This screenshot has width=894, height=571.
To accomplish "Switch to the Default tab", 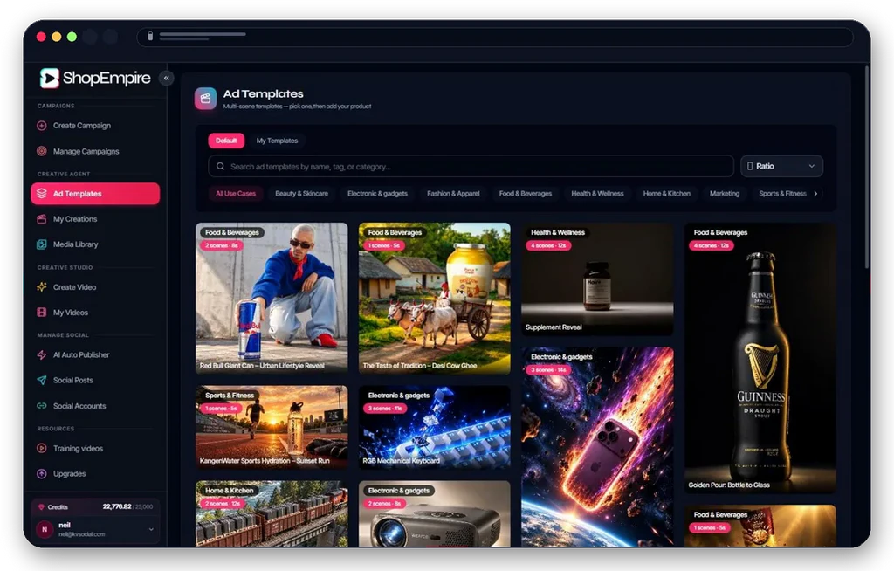I will pos(226,141).
